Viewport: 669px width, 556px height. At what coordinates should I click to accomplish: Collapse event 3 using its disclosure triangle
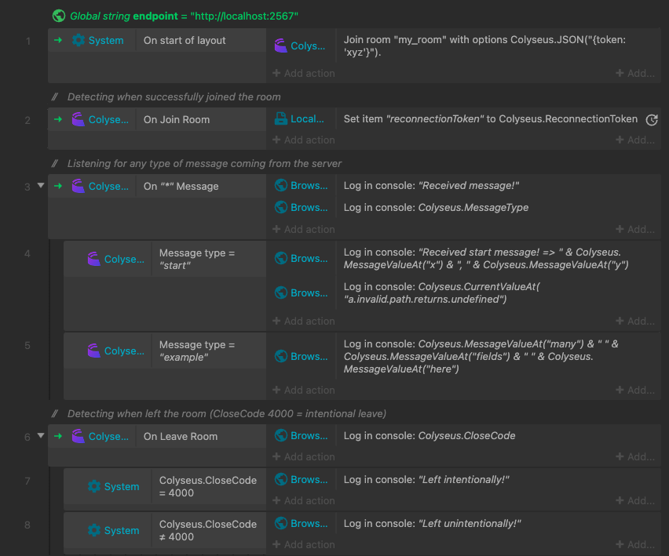41,187
